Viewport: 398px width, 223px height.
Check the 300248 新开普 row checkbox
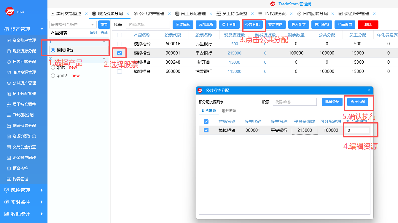(x=120, y=62)
